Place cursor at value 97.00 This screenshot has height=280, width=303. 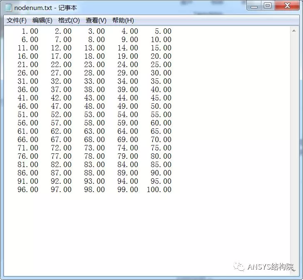61,190
